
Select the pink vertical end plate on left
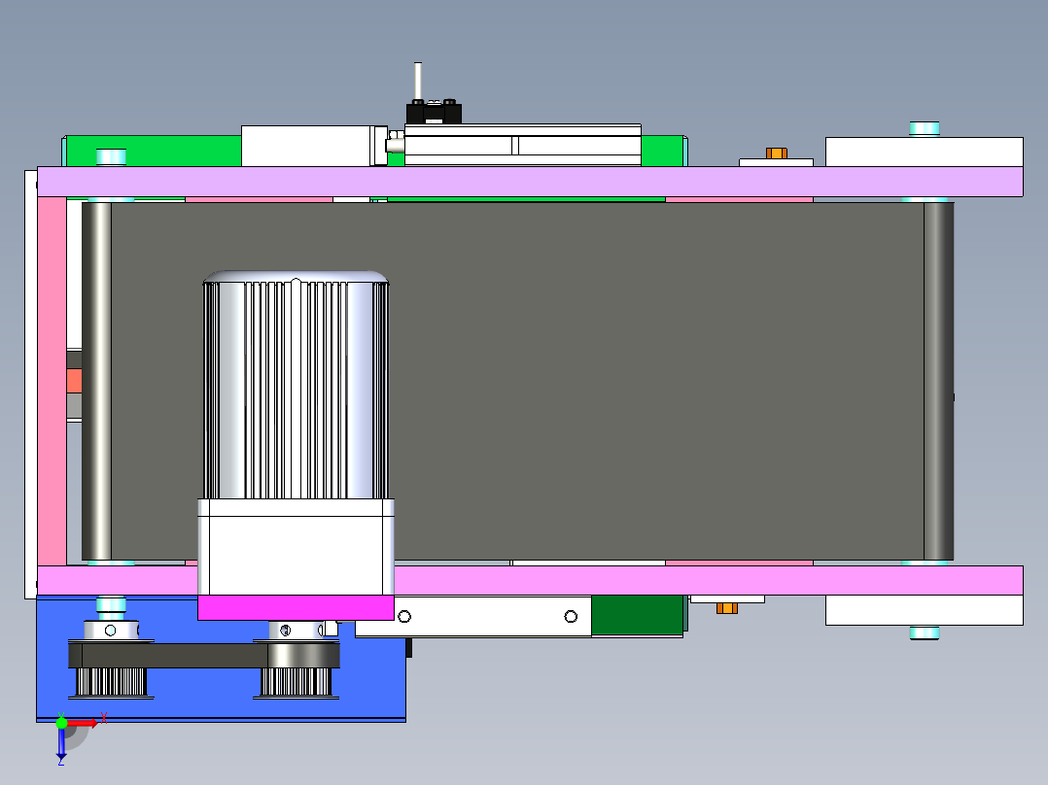point(52,381)
